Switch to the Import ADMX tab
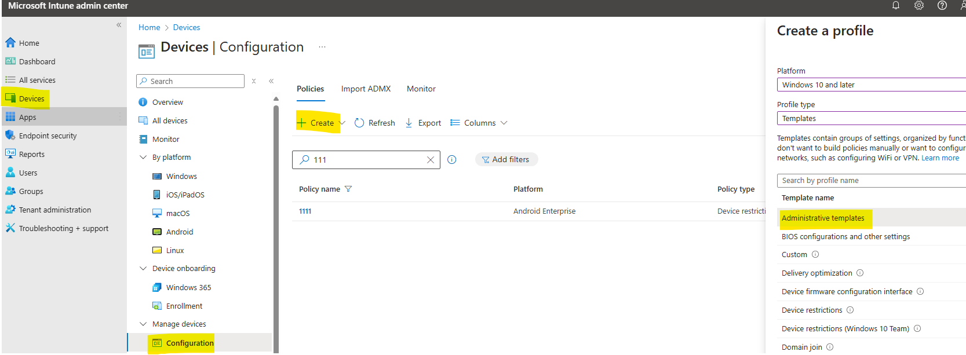 (x=366, y=89)
